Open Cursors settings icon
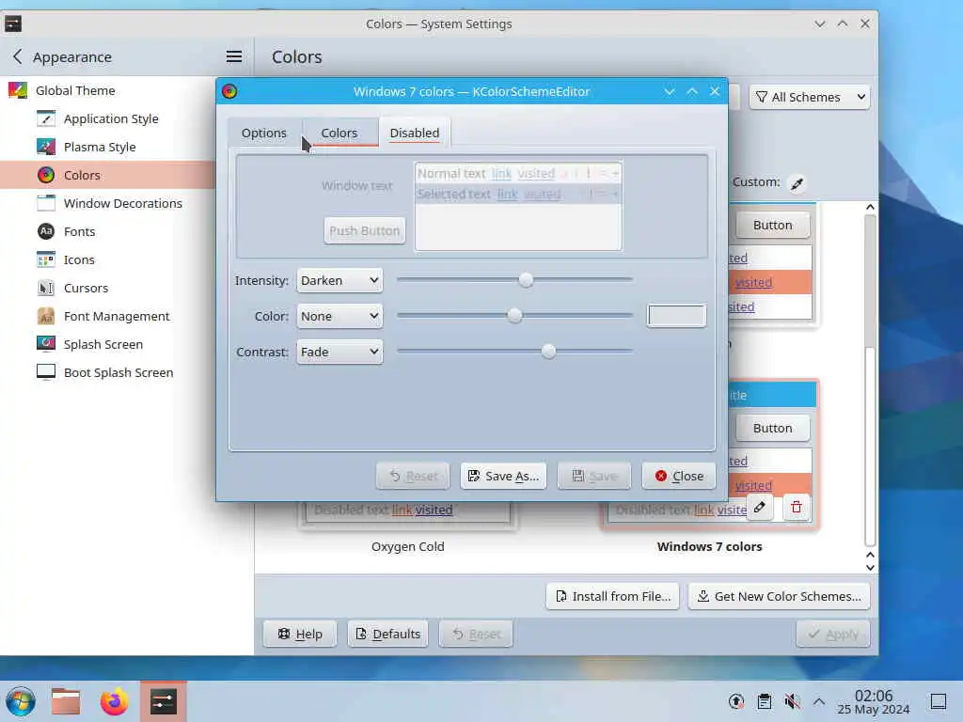Viewport: 963px width, 722px height. click(x=46, y=288)
